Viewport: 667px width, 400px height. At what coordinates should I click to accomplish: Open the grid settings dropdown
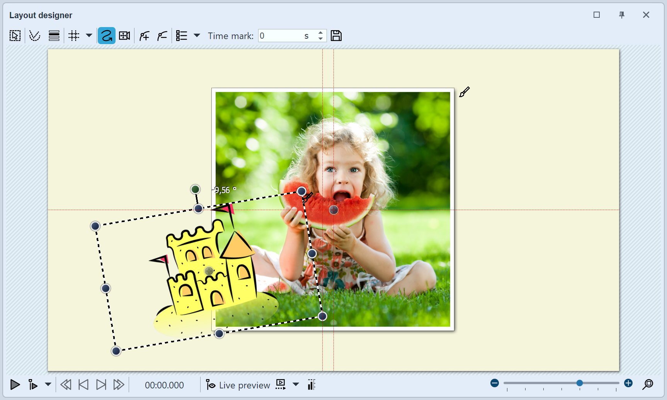[89, 35]
